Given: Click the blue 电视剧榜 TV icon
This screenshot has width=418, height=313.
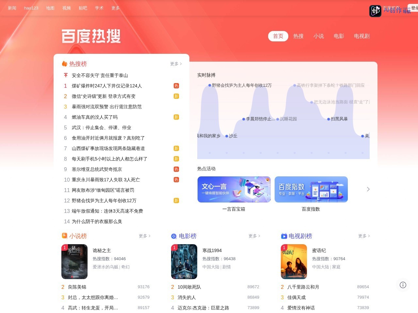Looking at the screenshot, I should pos(284,236).
